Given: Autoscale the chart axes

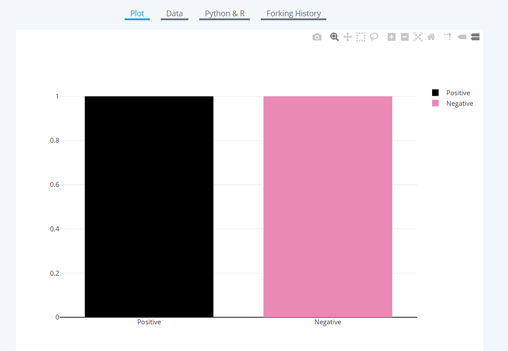Looking at the screenshot, I should pos(418,37).
